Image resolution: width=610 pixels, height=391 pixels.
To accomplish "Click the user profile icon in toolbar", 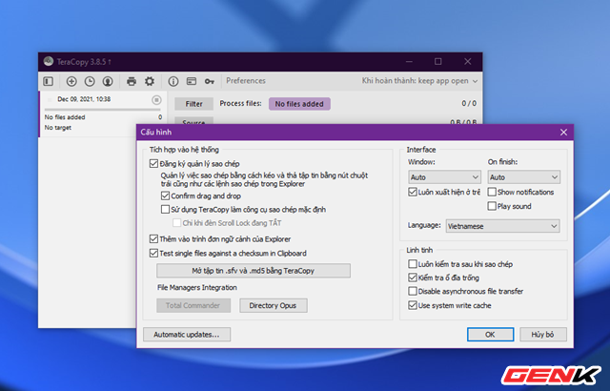I will (x=108, y=81).
